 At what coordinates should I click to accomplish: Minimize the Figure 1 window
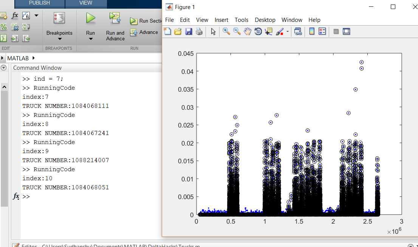[371, 7]
